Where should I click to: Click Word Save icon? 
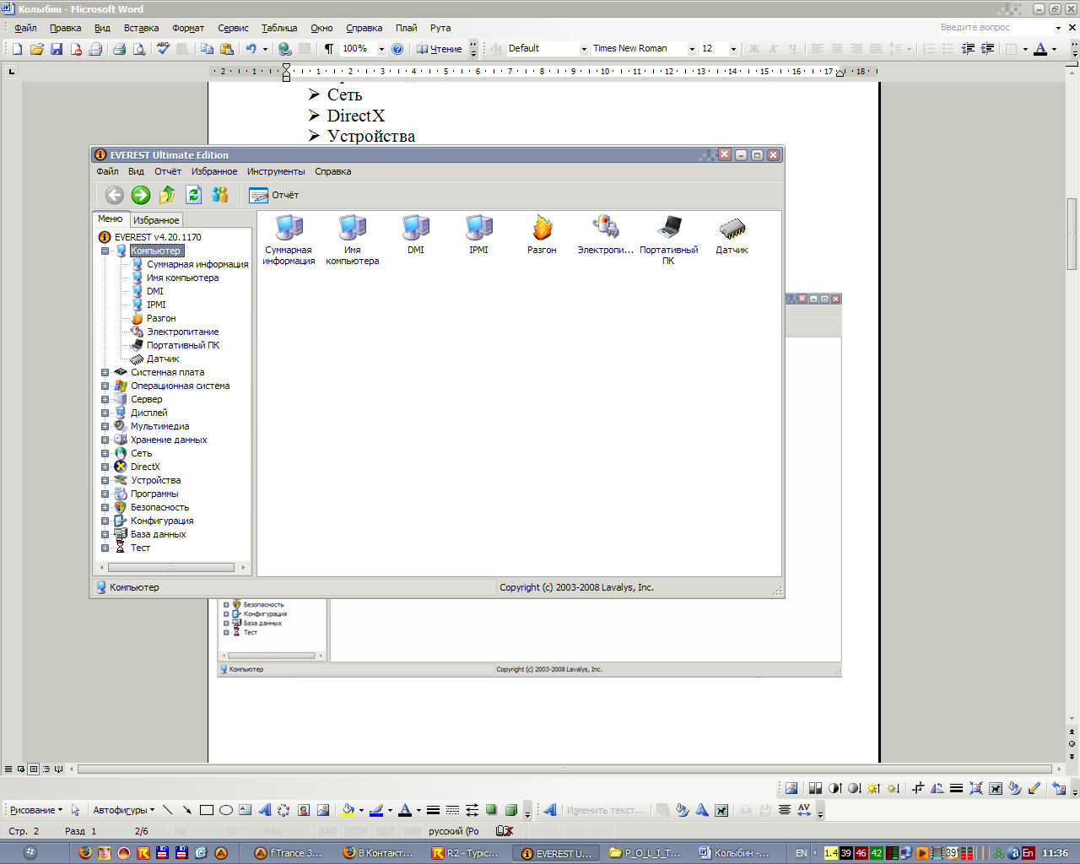click(57, 49)
